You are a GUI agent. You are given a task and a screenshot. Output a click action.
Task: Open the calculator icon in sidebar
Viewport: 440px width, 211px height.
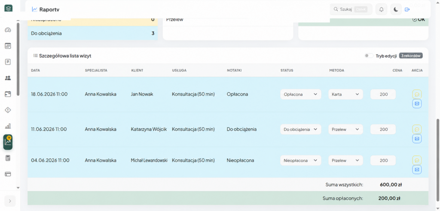point(8,158)
